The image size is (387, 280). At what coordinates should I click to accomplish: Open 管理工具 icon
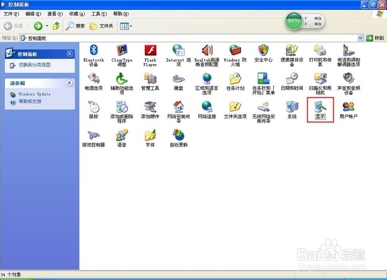(x=150, y=82)
